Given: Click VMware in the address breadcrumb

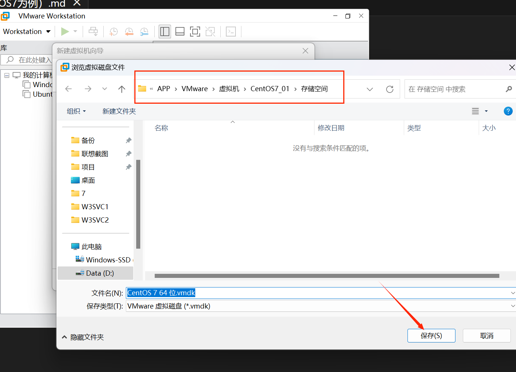Looking at the screenshot, I should 195,89.
